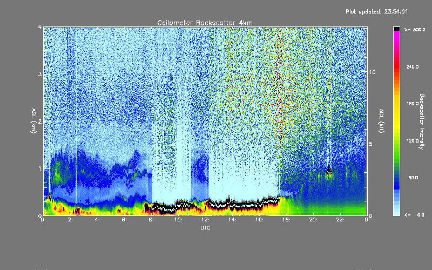Select the "22:" hour tick on UTC axis
Screen dimensions: 432x270
pyautogui.click(x=340, y=220)
